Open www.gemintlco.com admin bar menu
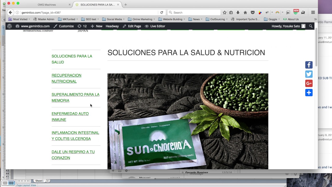 [32, 26]
